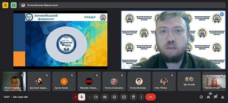The height and width of the screenshot is (103, 228).
Task: Expand camera video settings arrow
Action: [x=90, y=97]
